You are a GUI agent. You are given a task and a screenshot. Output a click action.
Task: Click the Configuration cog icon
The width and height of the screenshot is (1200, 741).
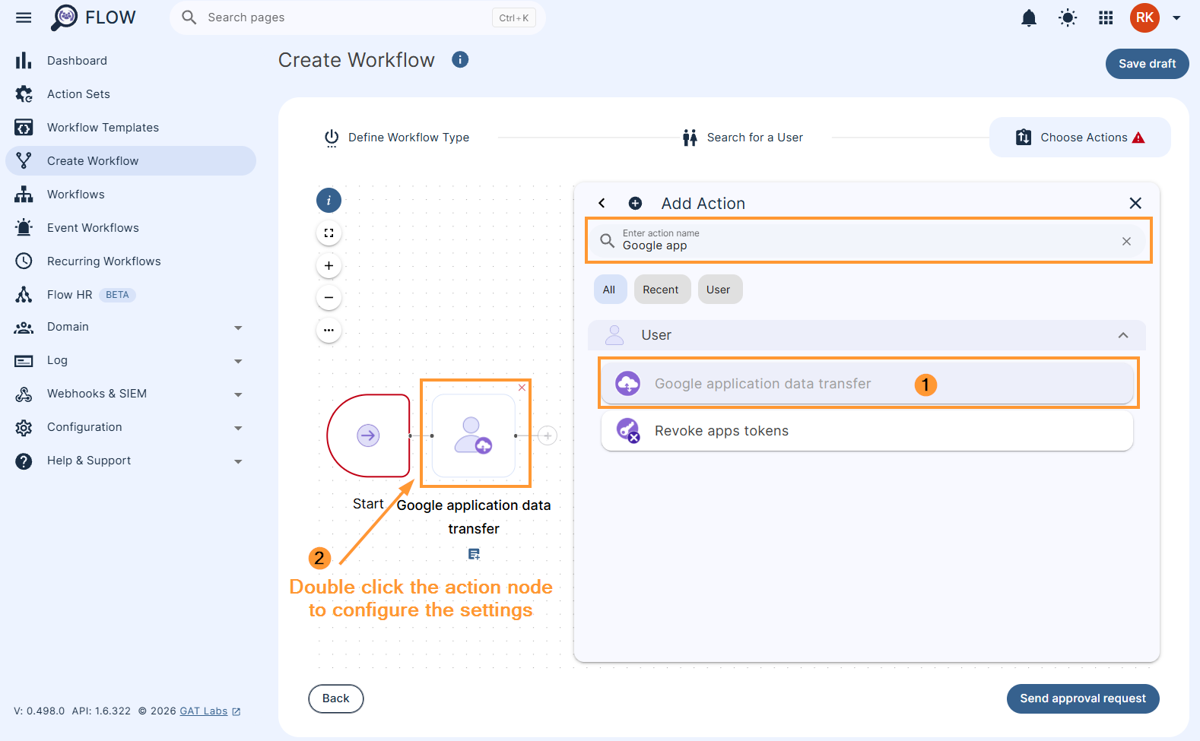point(24,427)
